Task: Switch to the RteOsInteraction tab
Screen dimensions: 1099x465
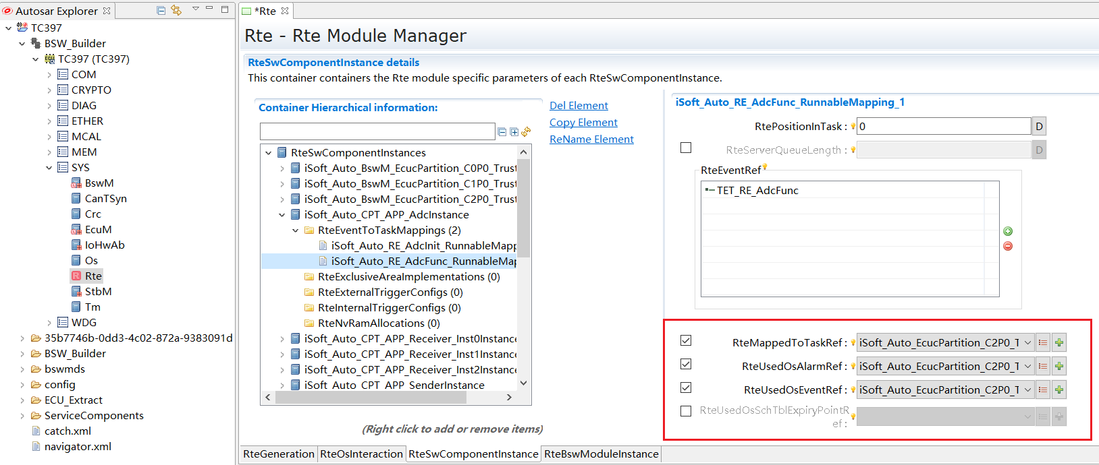Action: (x=361, y=454)
